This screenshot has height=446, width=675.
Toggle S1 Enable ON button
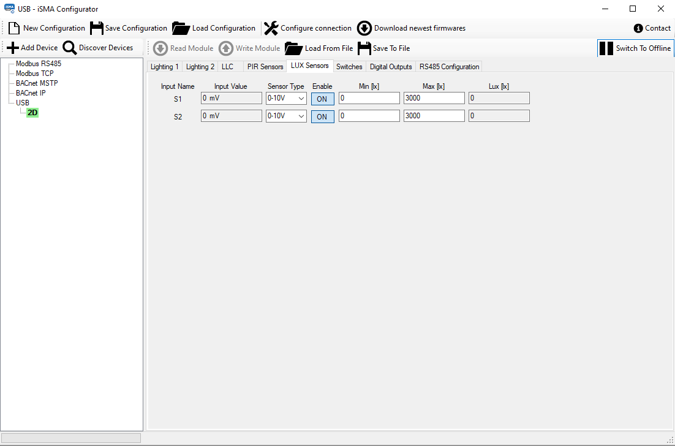[322, 99]
